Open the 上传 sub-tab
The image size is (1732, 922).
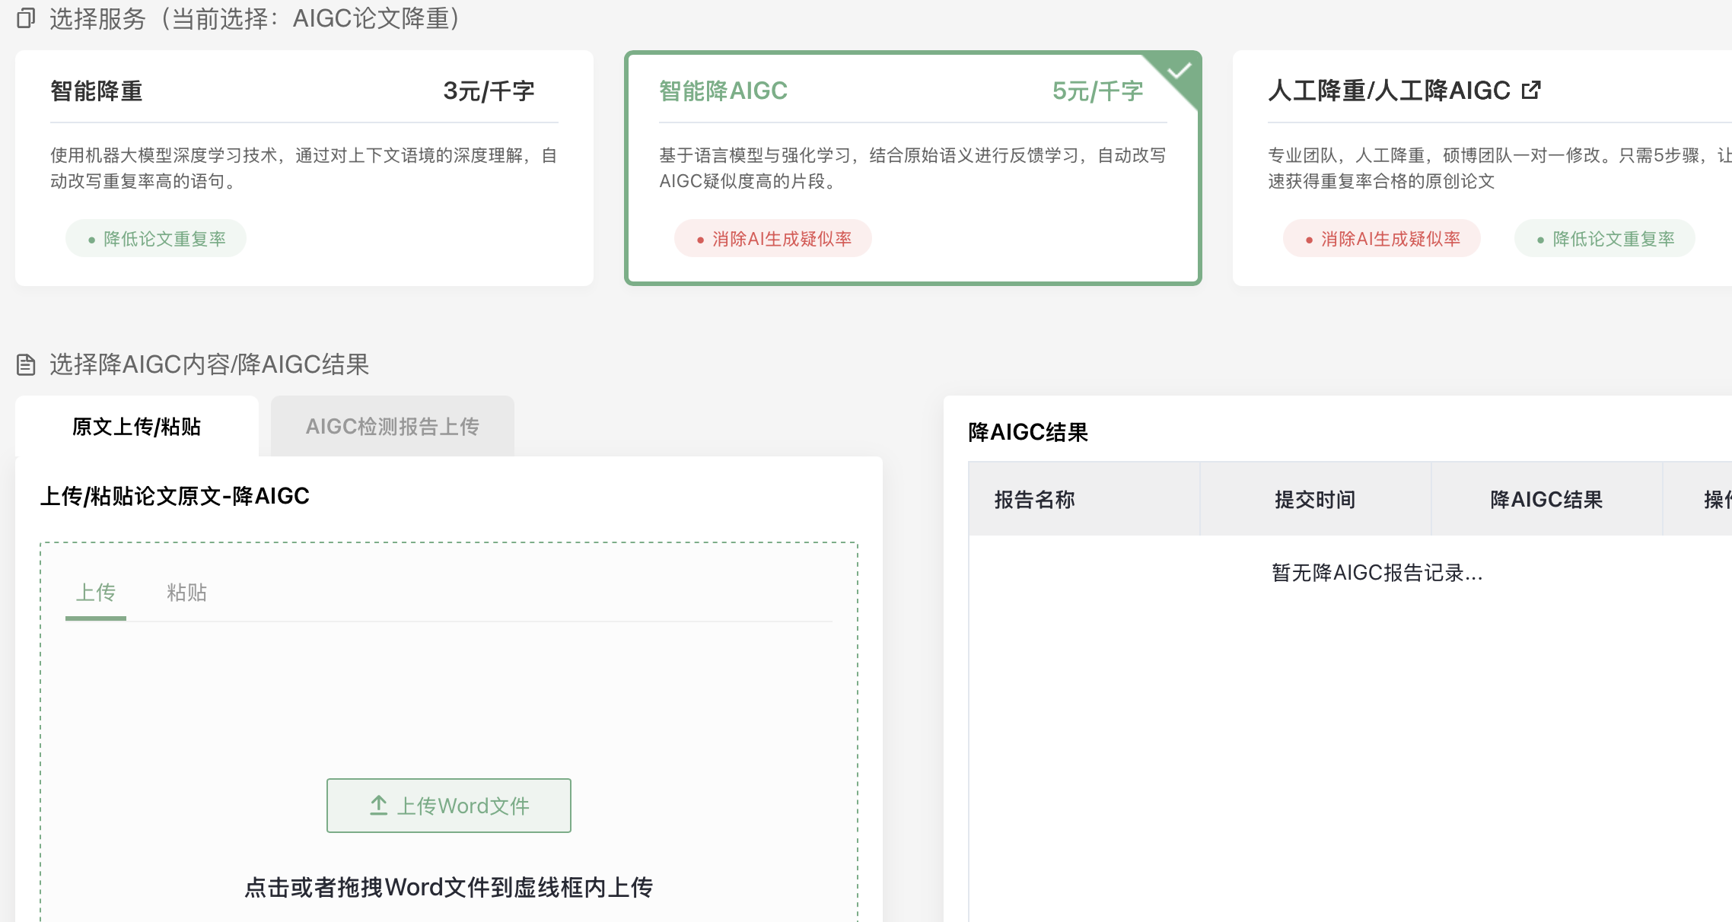(96, 593)
